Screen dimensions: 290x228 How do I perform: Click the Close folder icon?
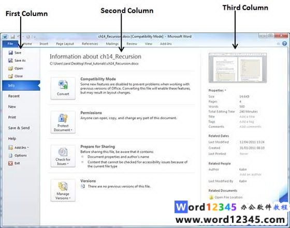pyautogui.click(x=10, y=76)
